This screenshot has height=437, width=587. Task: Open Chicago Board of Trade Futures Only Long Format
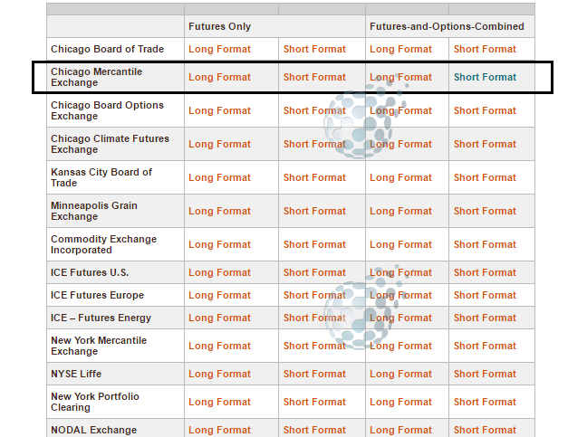click(219, 49)
